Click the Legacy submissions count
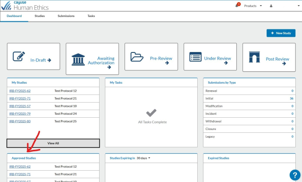The height and width of the screenshot is (182, 302). tap(293, 137)
